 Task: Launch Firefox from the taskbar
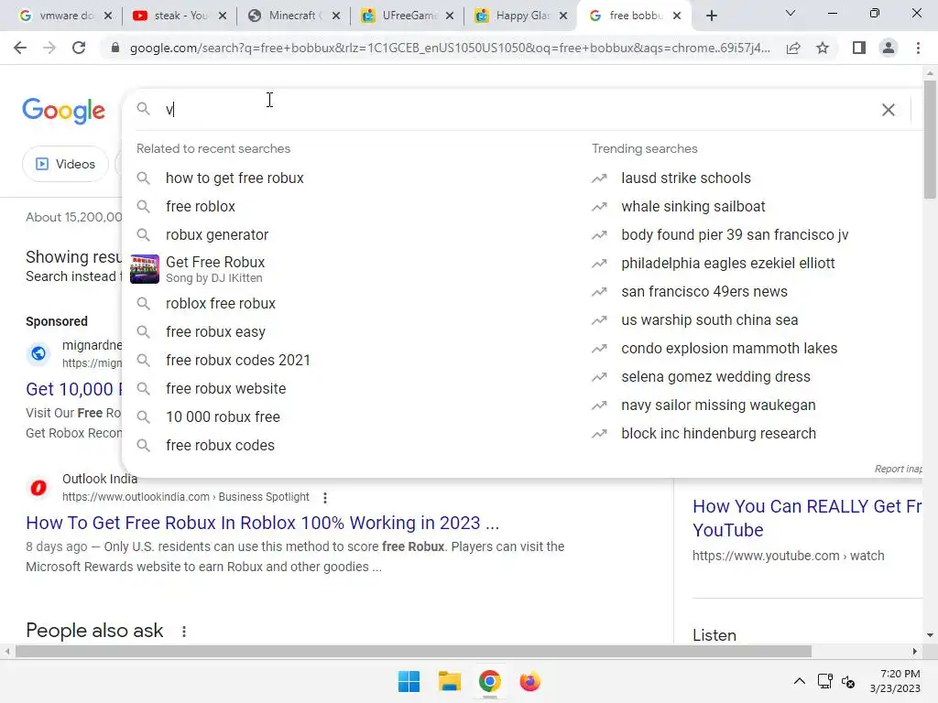(529, 681)
